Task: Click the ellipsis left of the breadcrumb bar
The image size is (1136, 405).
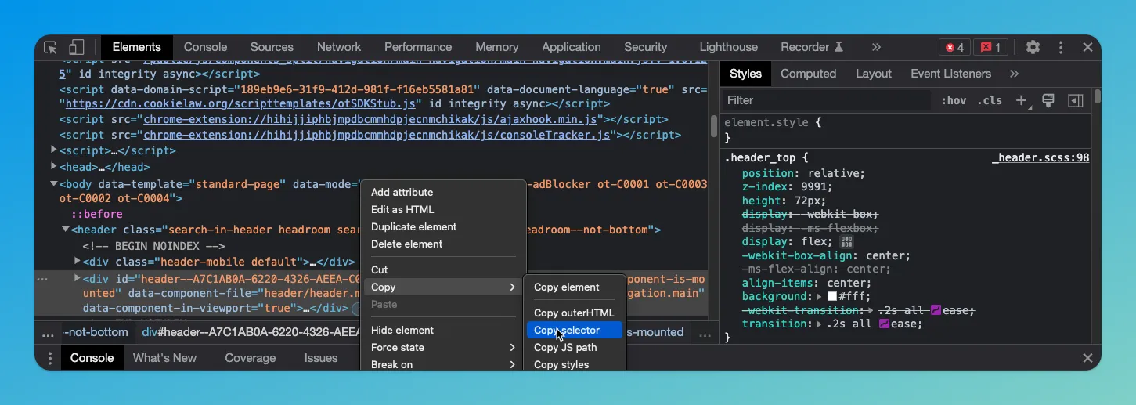Action: click(x=48, y=334)
